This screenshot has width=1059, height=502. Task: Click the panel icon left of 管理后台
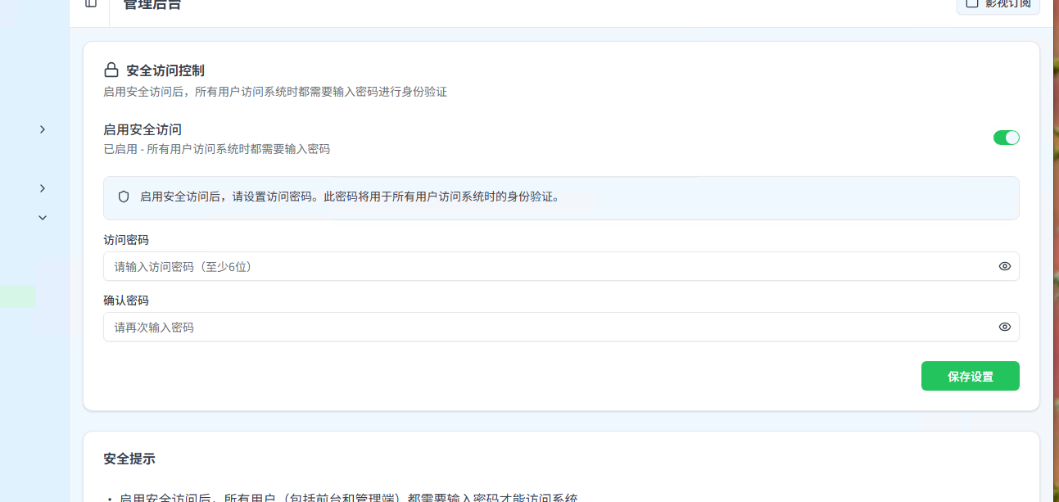89,2
